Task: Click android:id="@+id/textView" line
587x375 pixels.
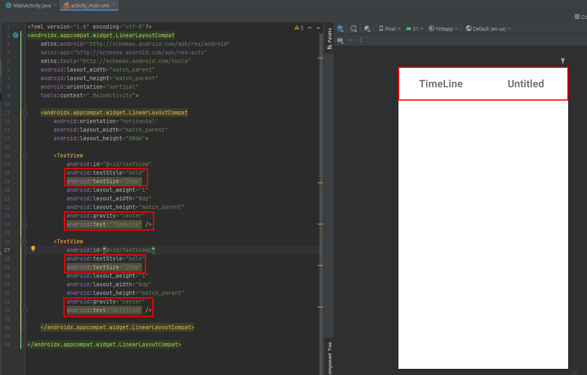Action: [109, 164]
